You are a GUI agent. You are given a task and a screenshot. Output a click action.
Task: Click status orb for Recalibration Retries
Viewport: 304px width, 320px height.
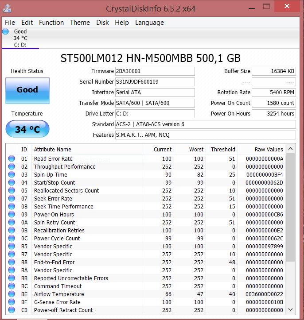(x=12, y=230)
